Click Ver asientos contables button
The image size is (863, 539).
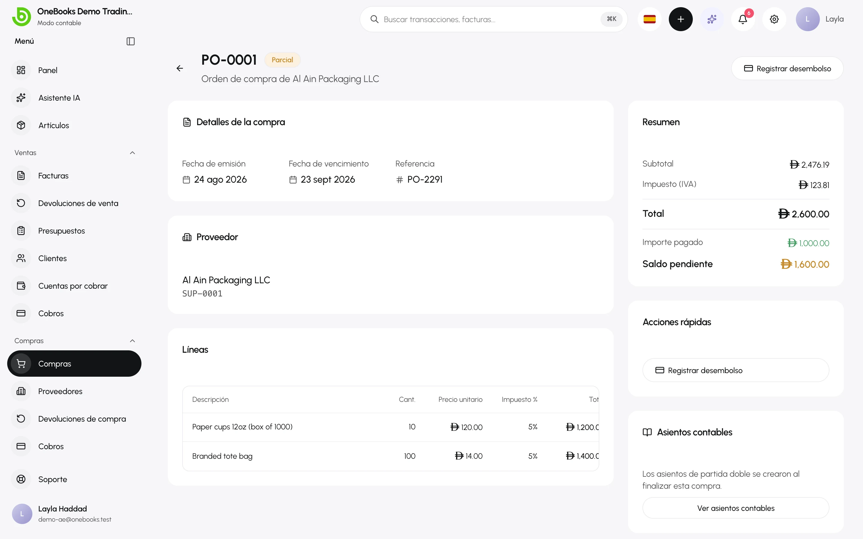pyautogui.click(x=735, y=508)
